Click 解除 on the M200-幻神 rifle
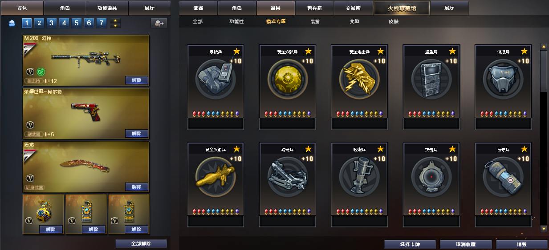549x250 pixels. pos(137,80)
